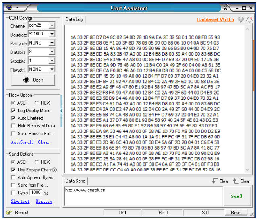The width and height of the screenshot is (257, 220).
Task: Click the log row ending in E4 5B
Action: 145,142
